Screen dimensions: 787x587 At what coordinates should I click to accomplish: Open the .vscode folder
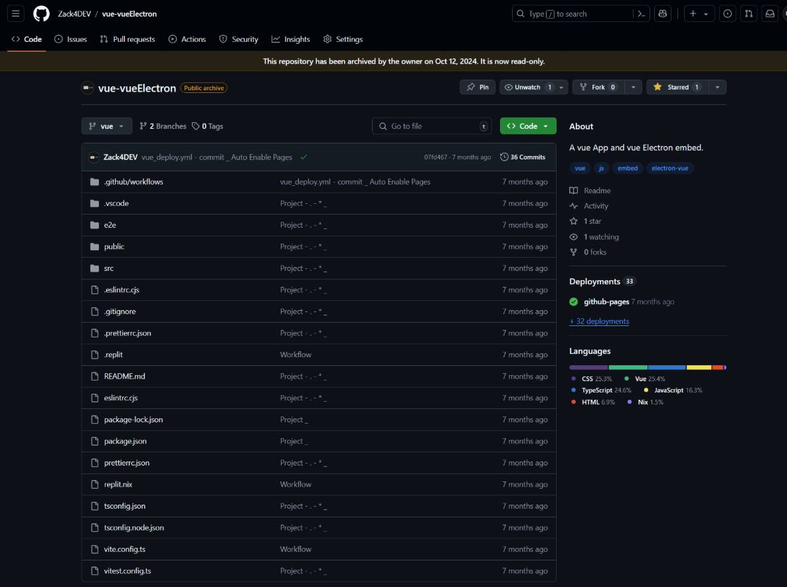(116, 203)
